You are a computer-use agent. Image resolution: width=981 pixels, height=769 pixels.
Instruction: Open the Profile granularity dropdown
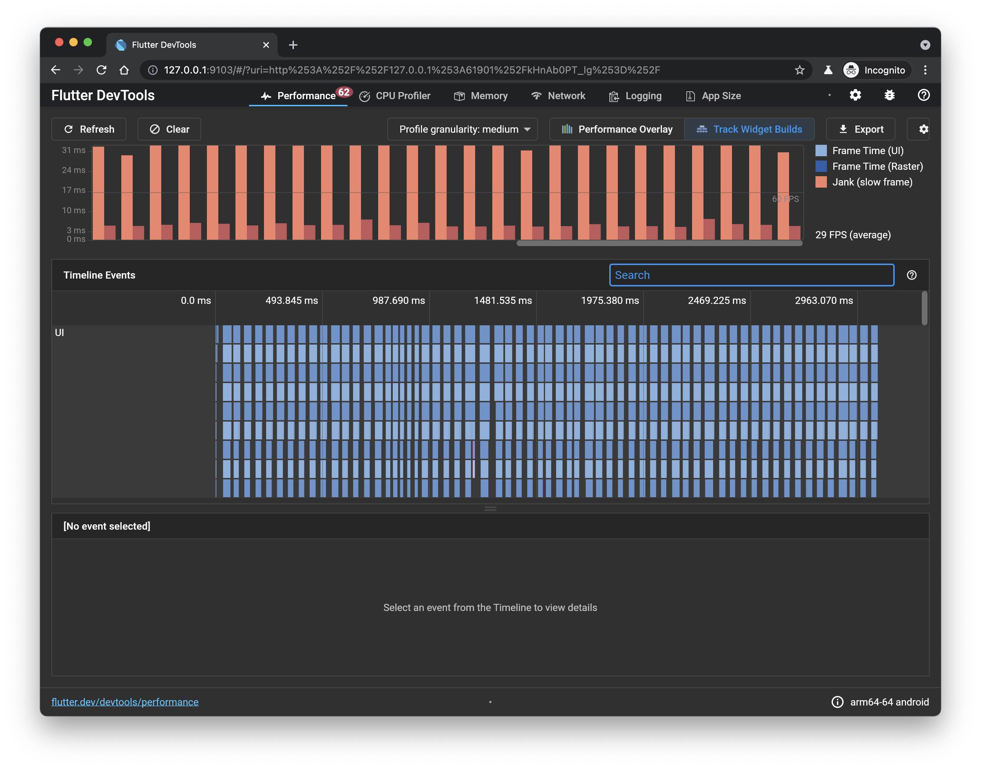point(462,129)
